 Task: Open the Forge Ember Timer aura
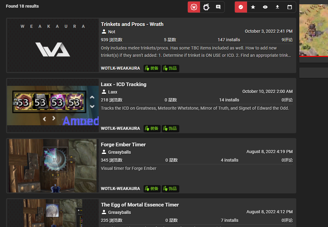coord(123,145)
